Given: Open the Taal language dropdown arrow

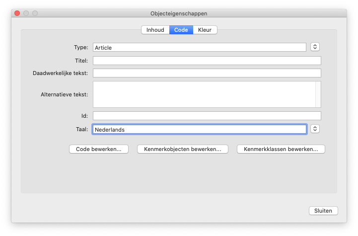Looking at the screenshot, I should tap(315, 129).
